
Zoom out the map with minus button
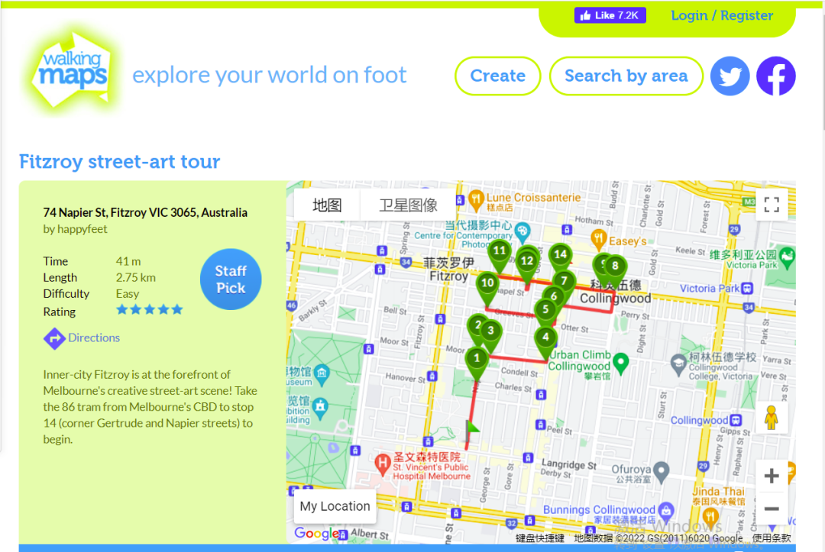[x=772, y=508]
